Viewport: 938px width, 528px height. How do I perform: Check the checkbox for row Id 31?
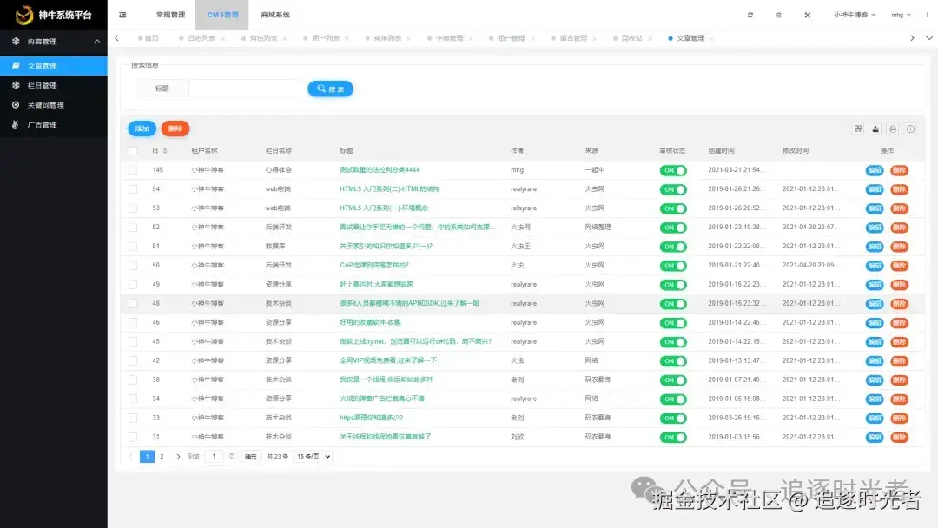pyautogui.click(x=133, y=437)
